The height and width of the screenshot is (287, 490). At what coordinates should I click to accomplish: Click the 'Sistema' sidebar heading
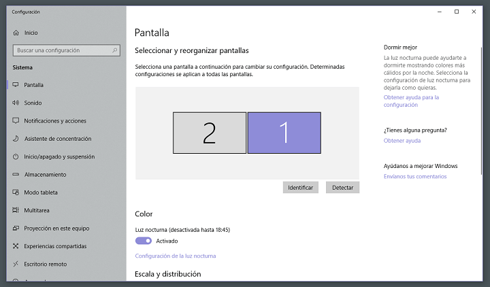point(22,67)
